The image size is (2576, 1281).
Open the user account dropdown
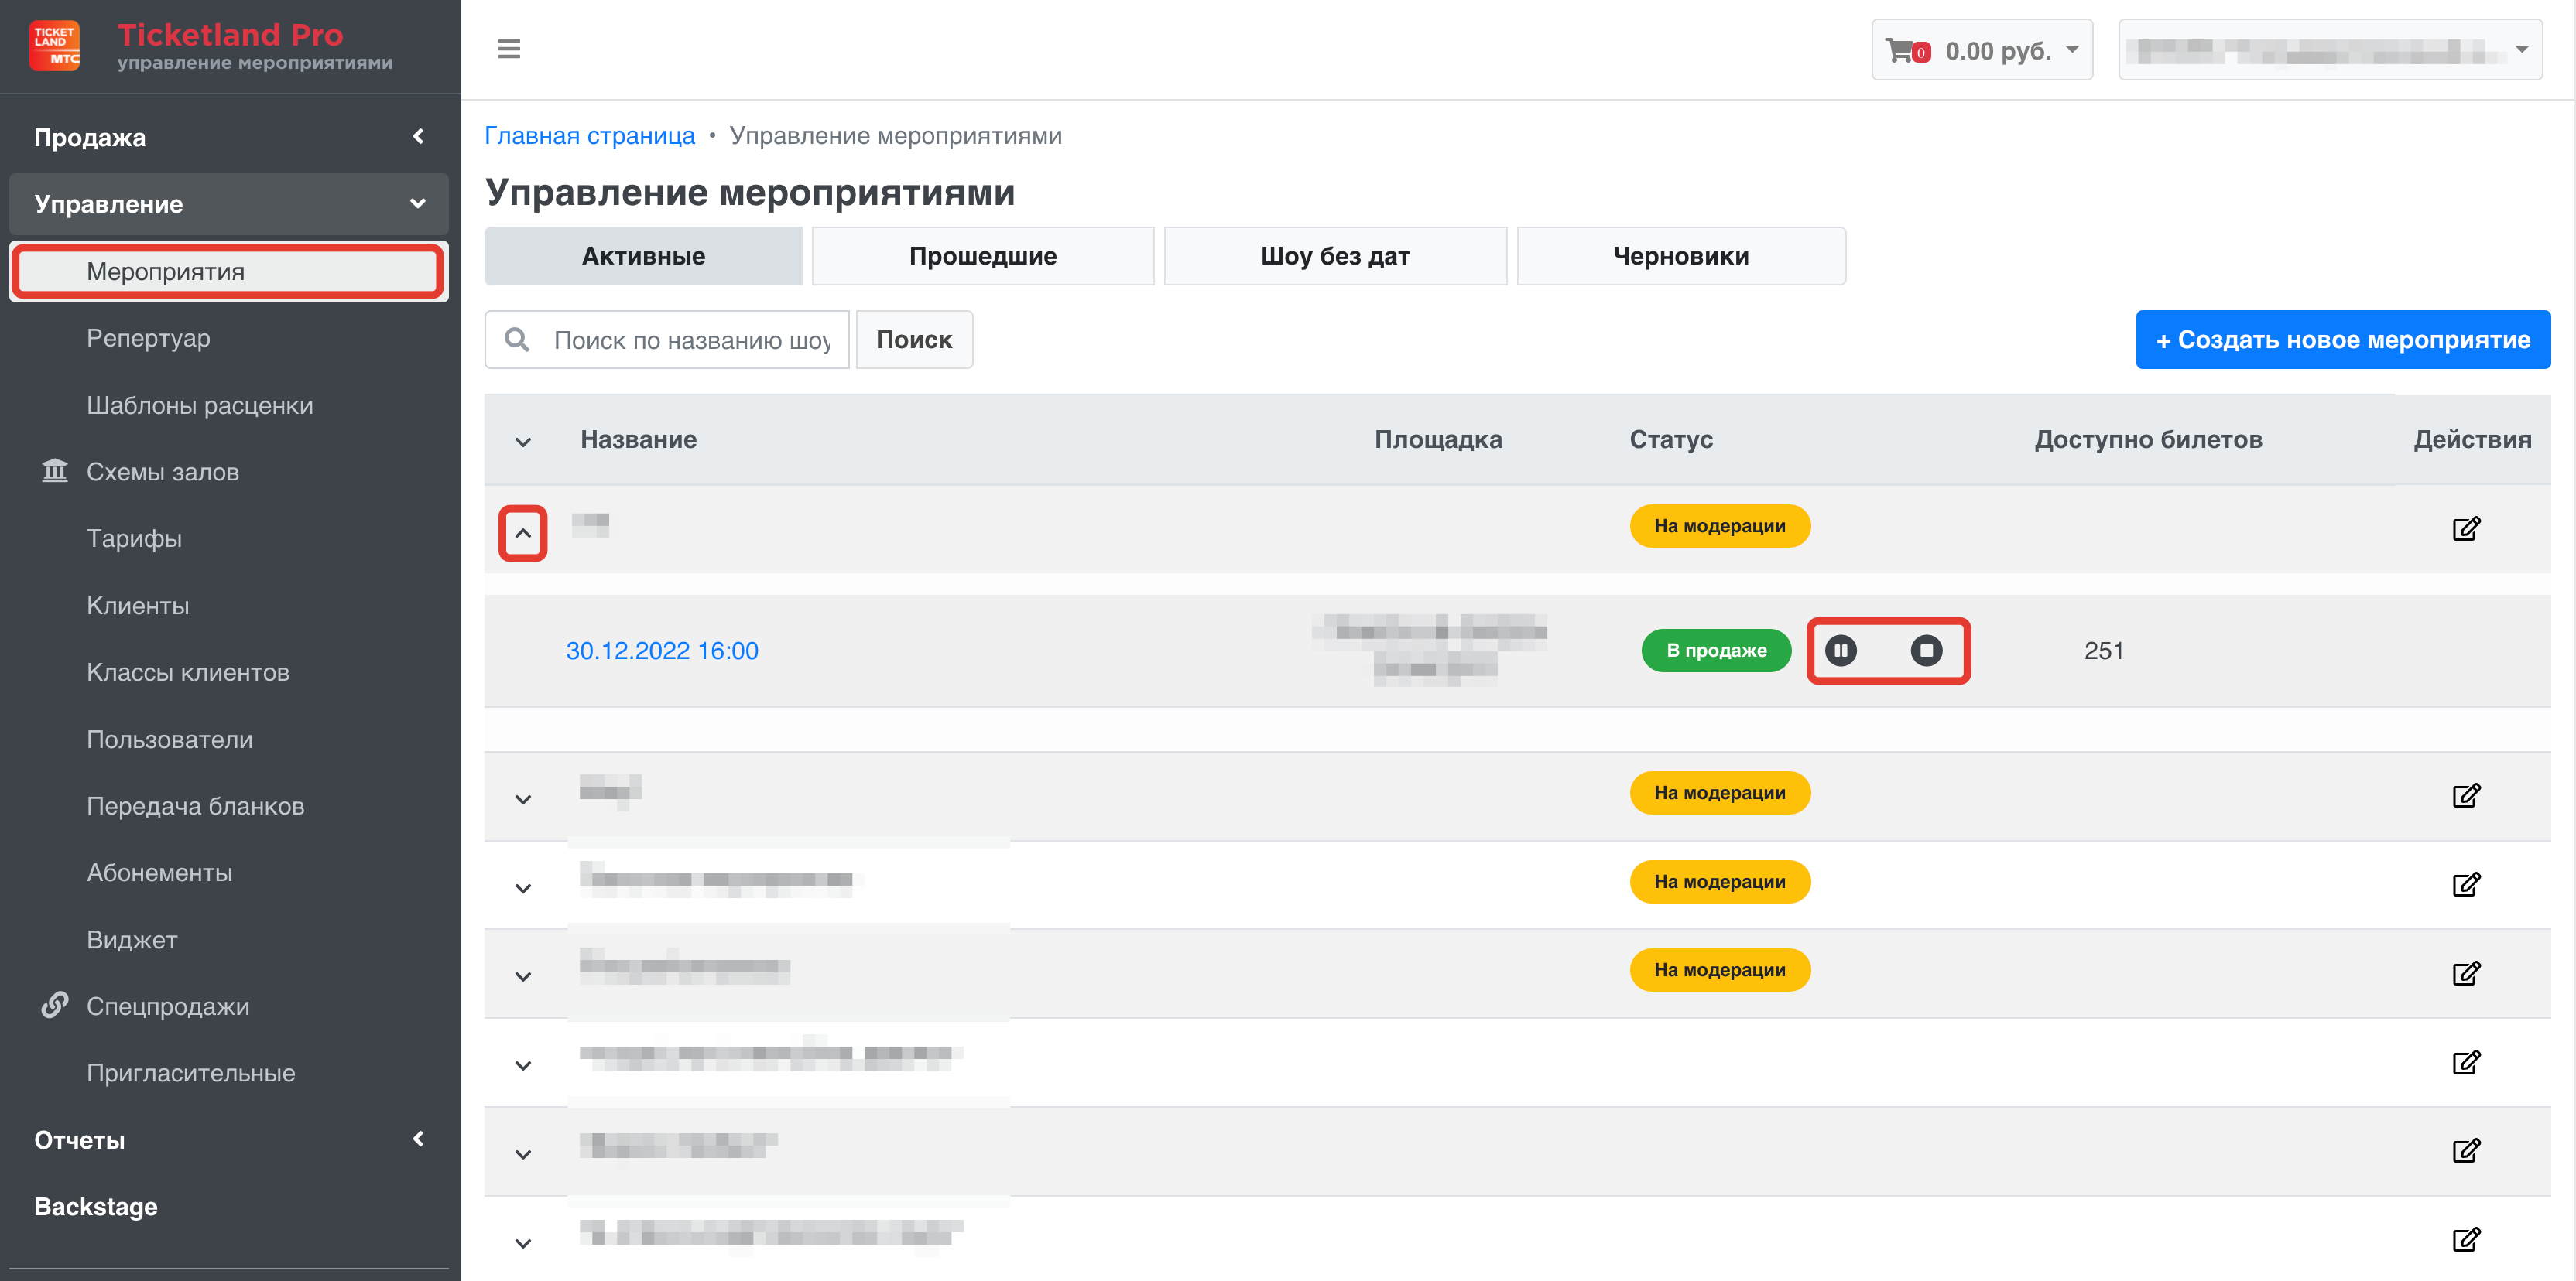pyautogui.click(x=2330, y=50)
